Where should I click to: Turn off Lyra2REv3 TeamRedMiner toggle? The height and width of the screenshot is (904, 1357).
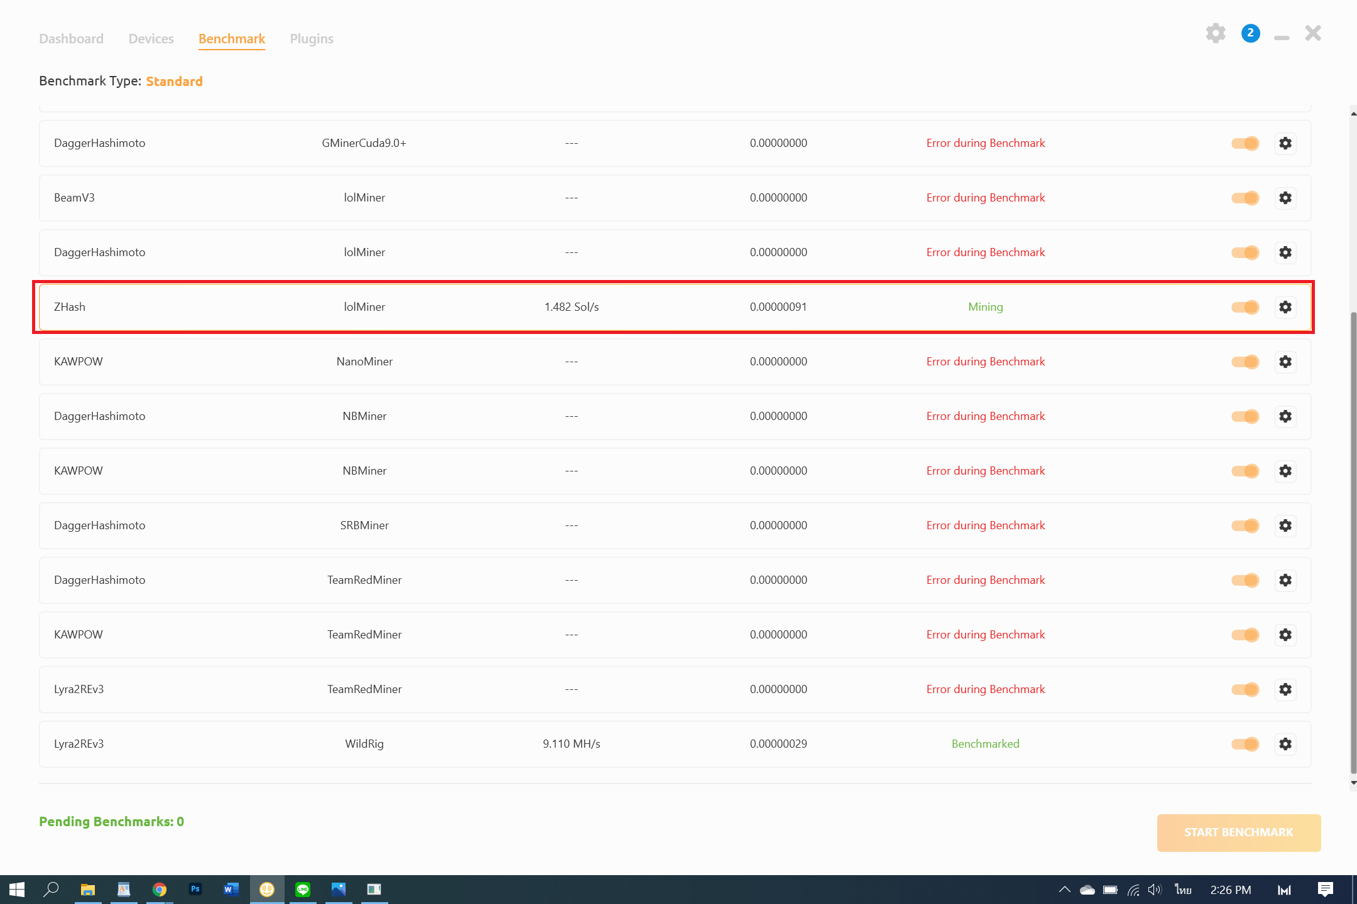pos(1245,689)
